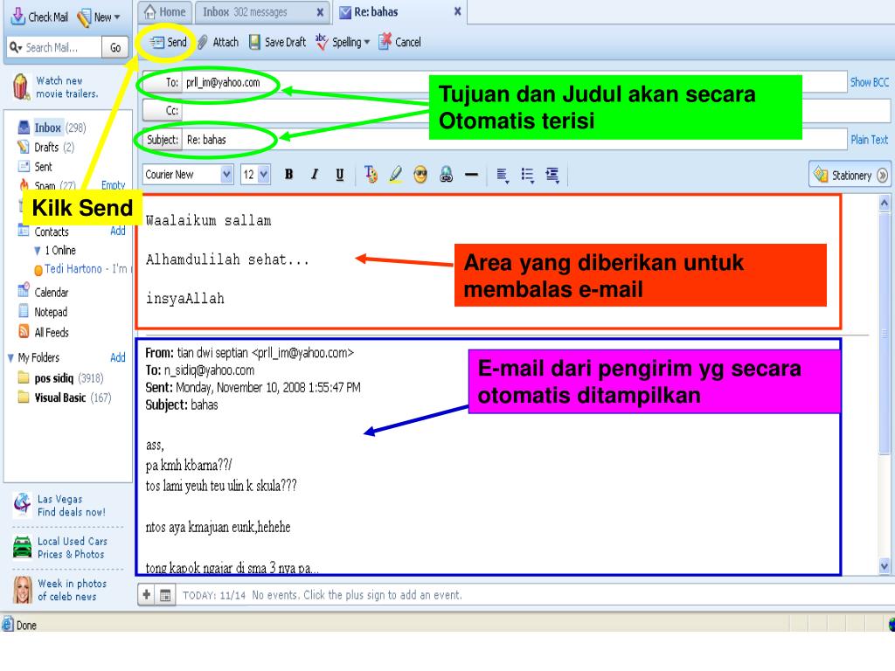
Task: Click the Go search button
Action: click(115, 47)
